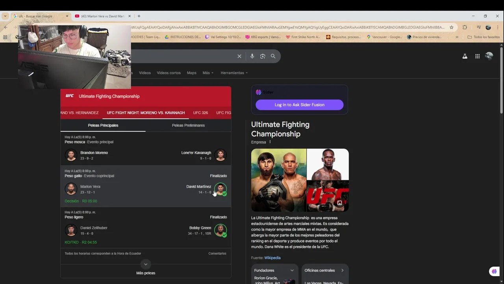Click the 'Más peleas' link
The height and width of the screenshot is (284, 504).
pos(146,273)
